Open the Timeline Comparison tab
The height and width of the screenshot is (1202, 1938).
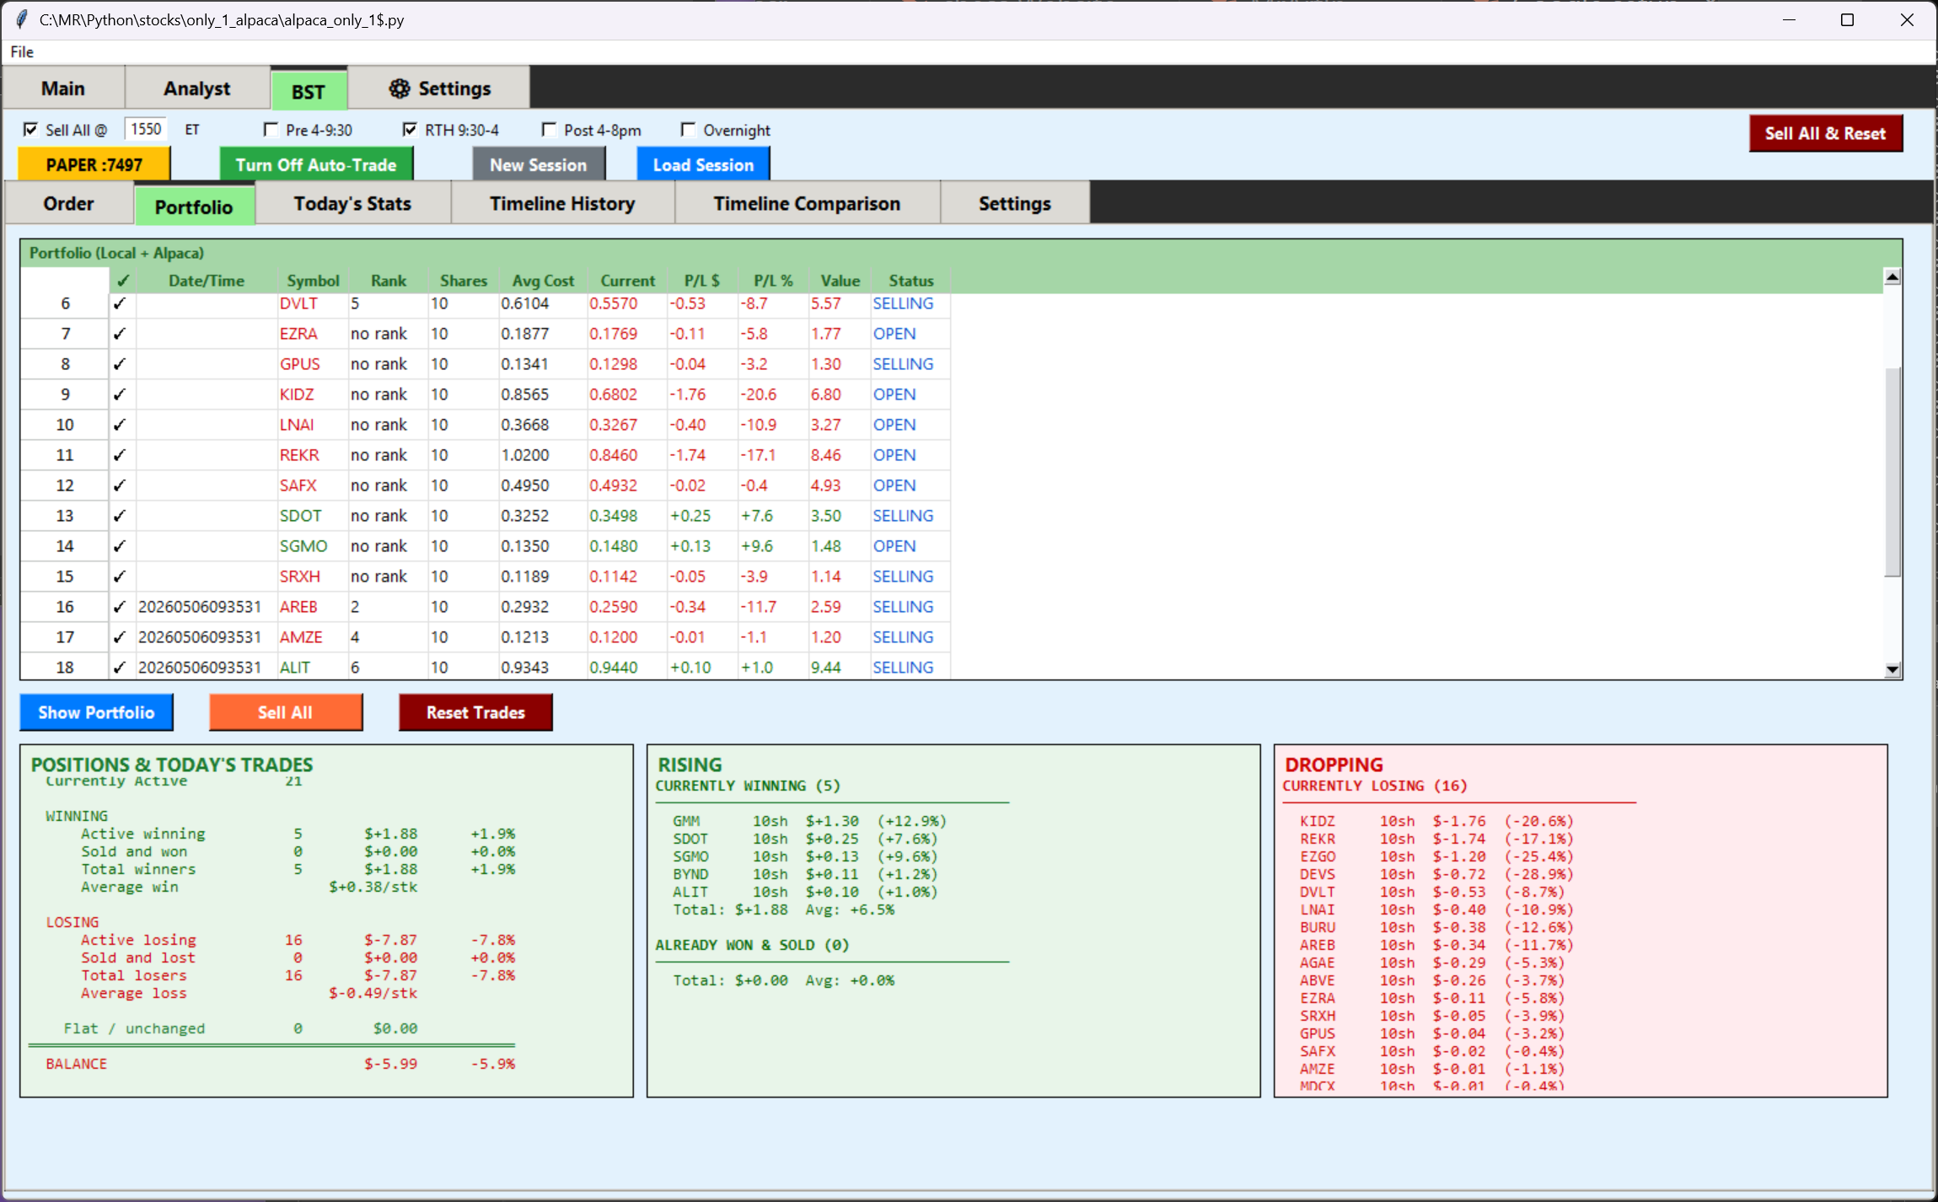pyautogui.click(x=807, y=203)
